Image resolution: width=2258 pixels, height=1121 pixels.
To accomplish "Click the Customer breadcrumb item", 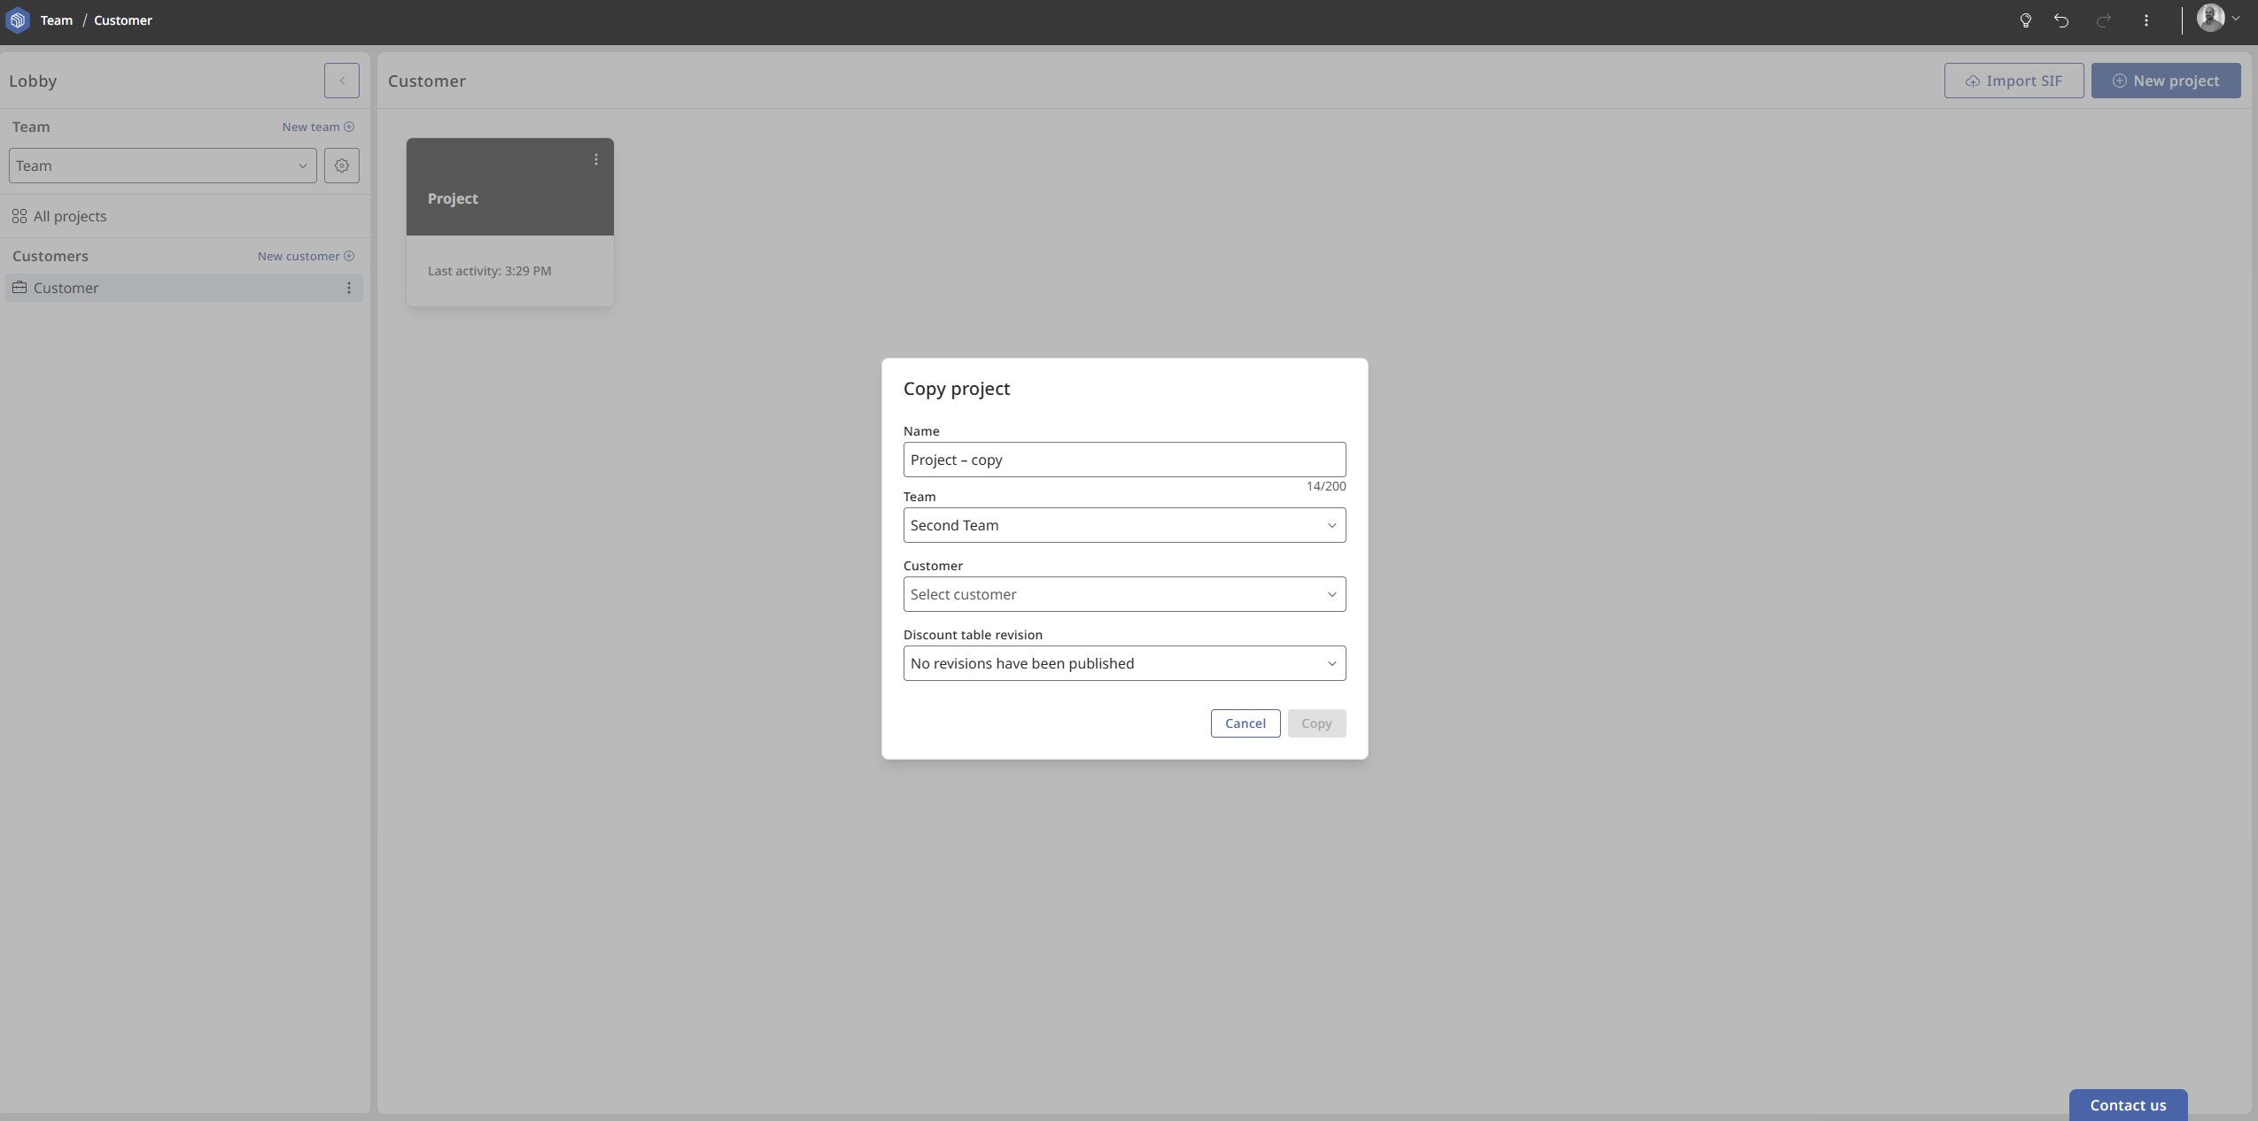I will [x=123, y=20].
